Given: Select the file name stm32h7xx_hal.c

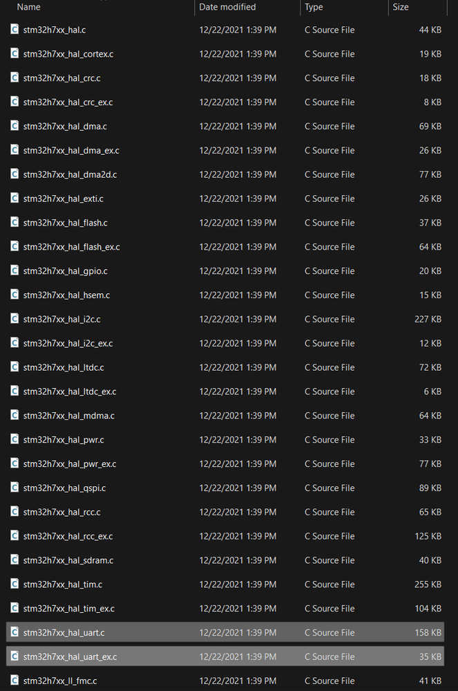Looking at the screenshot, I should click(55, 30).
